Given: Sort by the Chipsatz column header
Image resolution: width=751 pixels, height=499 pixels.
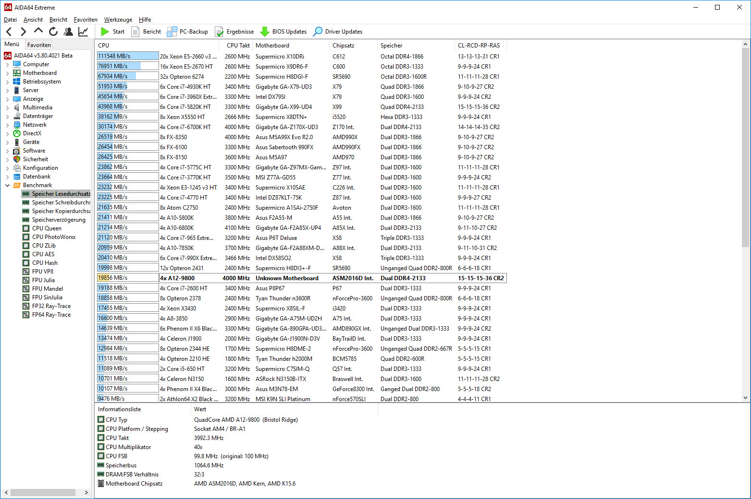Looking at the screenshot, I should pos(343,46).
